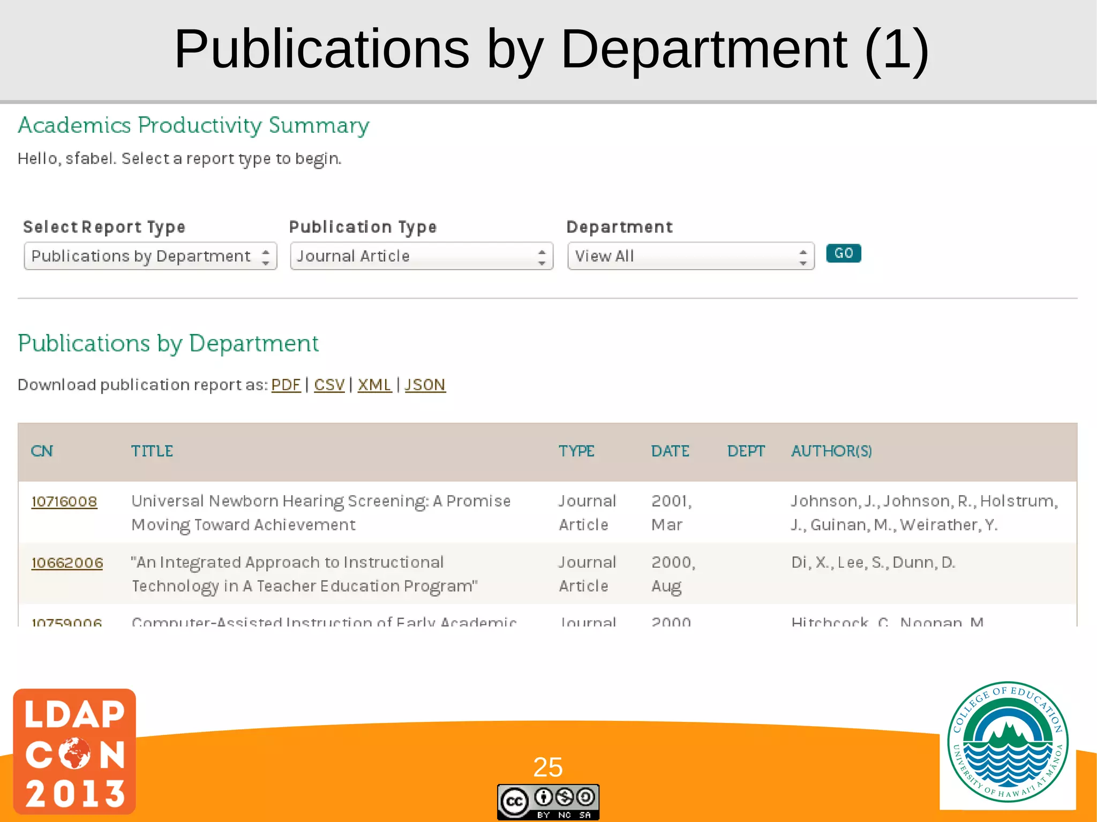Select the title 'Universal Newborn Hearing Screening' text

point(321,513)
